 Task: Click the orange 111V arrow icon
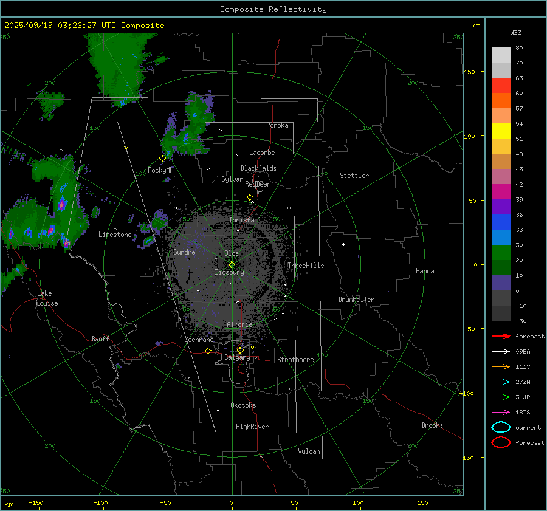[x=501, y=366]
